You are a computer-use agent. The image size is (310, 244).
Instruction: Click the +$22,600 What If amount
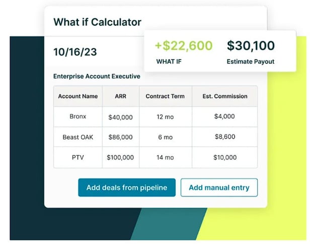tap(183, 46)
